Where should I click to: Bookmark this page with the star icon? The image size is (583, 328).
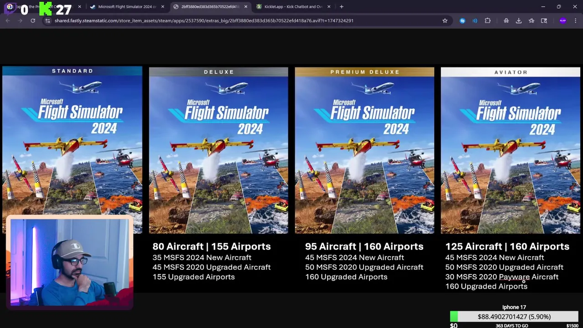coord(445,20)
